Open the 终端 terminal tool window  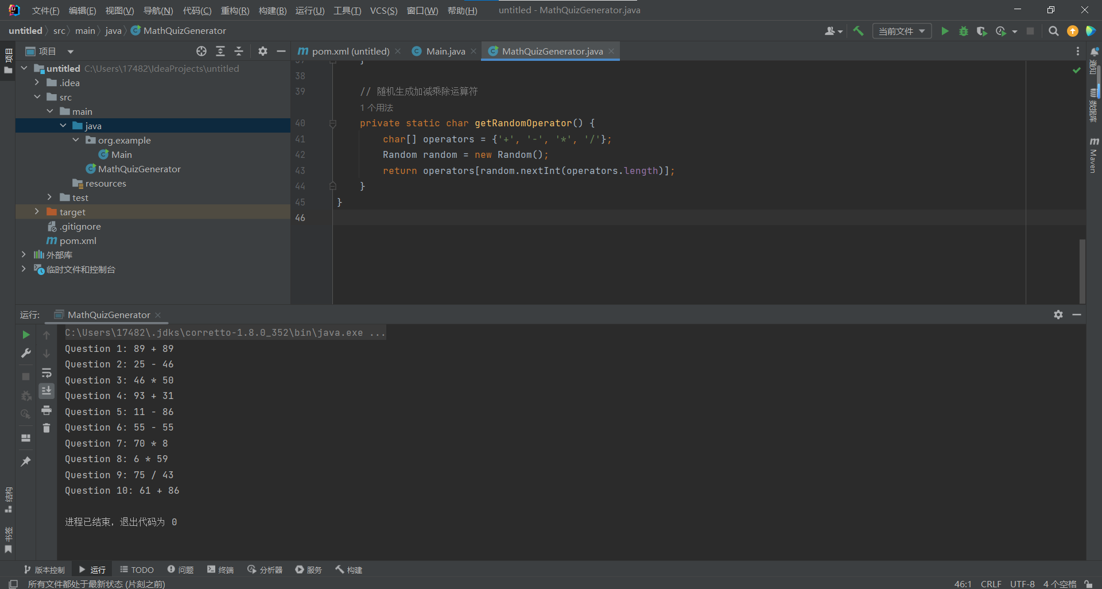(x=220, y=569)
